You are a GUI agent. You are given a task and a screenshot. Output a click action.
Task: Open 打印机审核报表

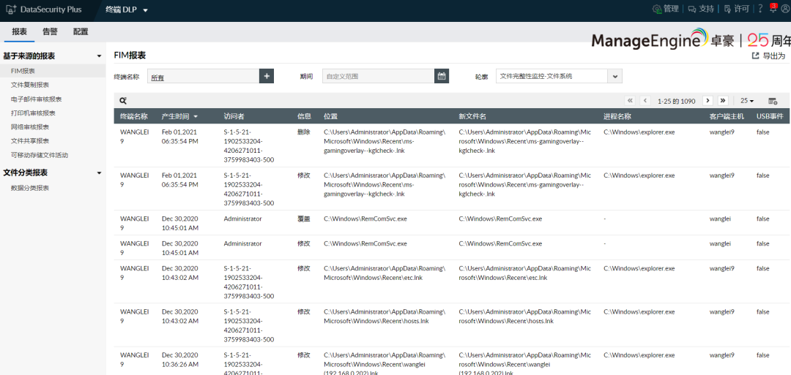point(33,113)
